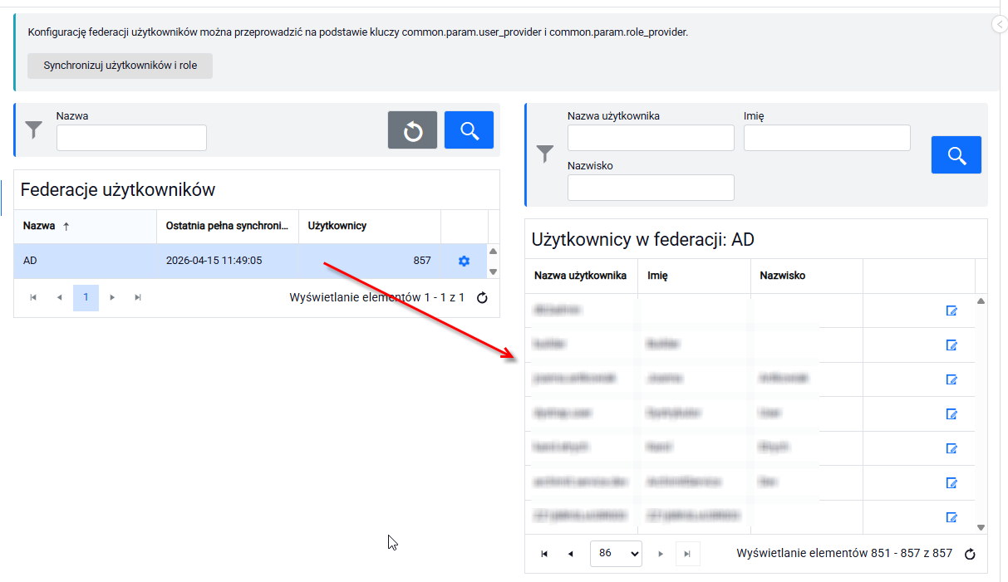The width and height of the screenshot is (1008, 582).
Task: Click the reset filter button with circular arrow
Action: 412,130
